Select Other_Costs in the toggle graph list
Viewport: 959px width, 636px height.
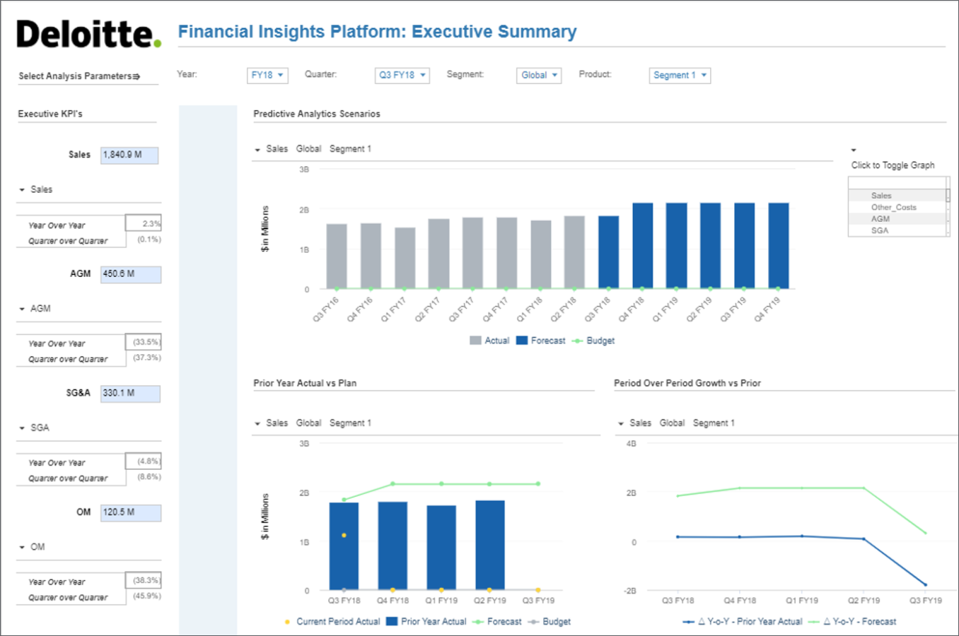coord(893,207)
